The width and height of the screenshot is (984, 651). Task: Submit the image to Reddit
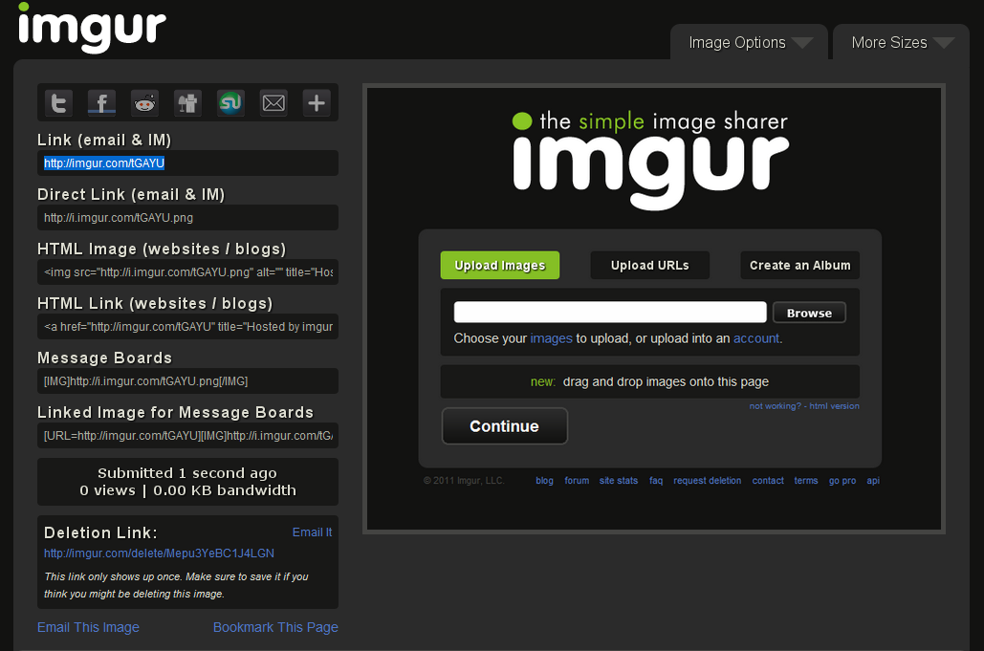(x=143, y=102)
